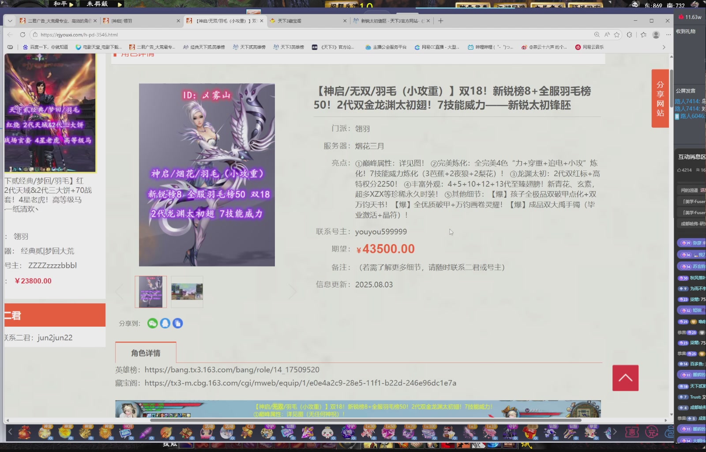706x452 pixels.
Task: Expand hidden bookmarks with the chevron
Action: 665,47
